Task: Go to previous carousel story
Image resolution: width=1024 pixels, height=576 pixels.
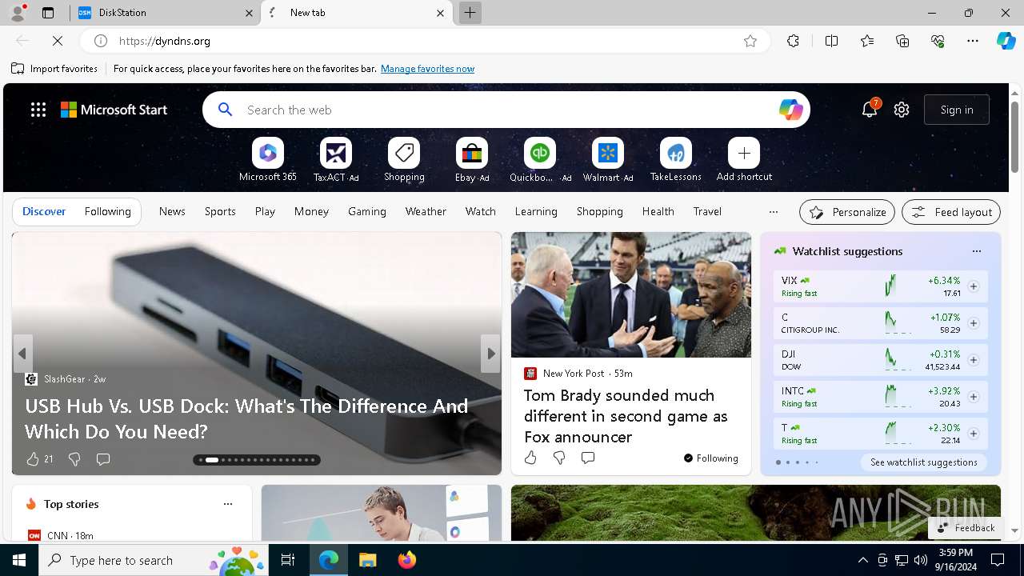Action: (22, 353)
